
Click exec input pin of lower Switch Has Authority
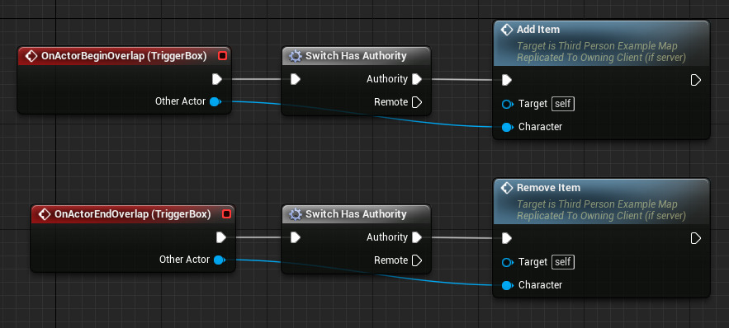pos(296,237)
